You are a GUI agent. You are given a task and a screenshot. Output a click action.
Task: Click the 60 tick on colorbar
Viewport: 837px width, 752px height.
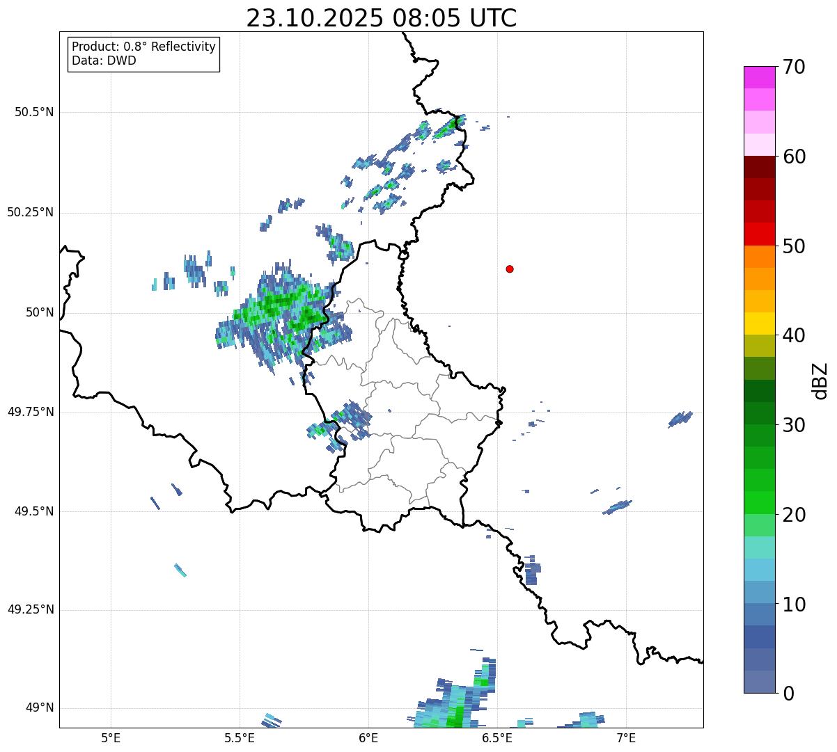[793, 157]
